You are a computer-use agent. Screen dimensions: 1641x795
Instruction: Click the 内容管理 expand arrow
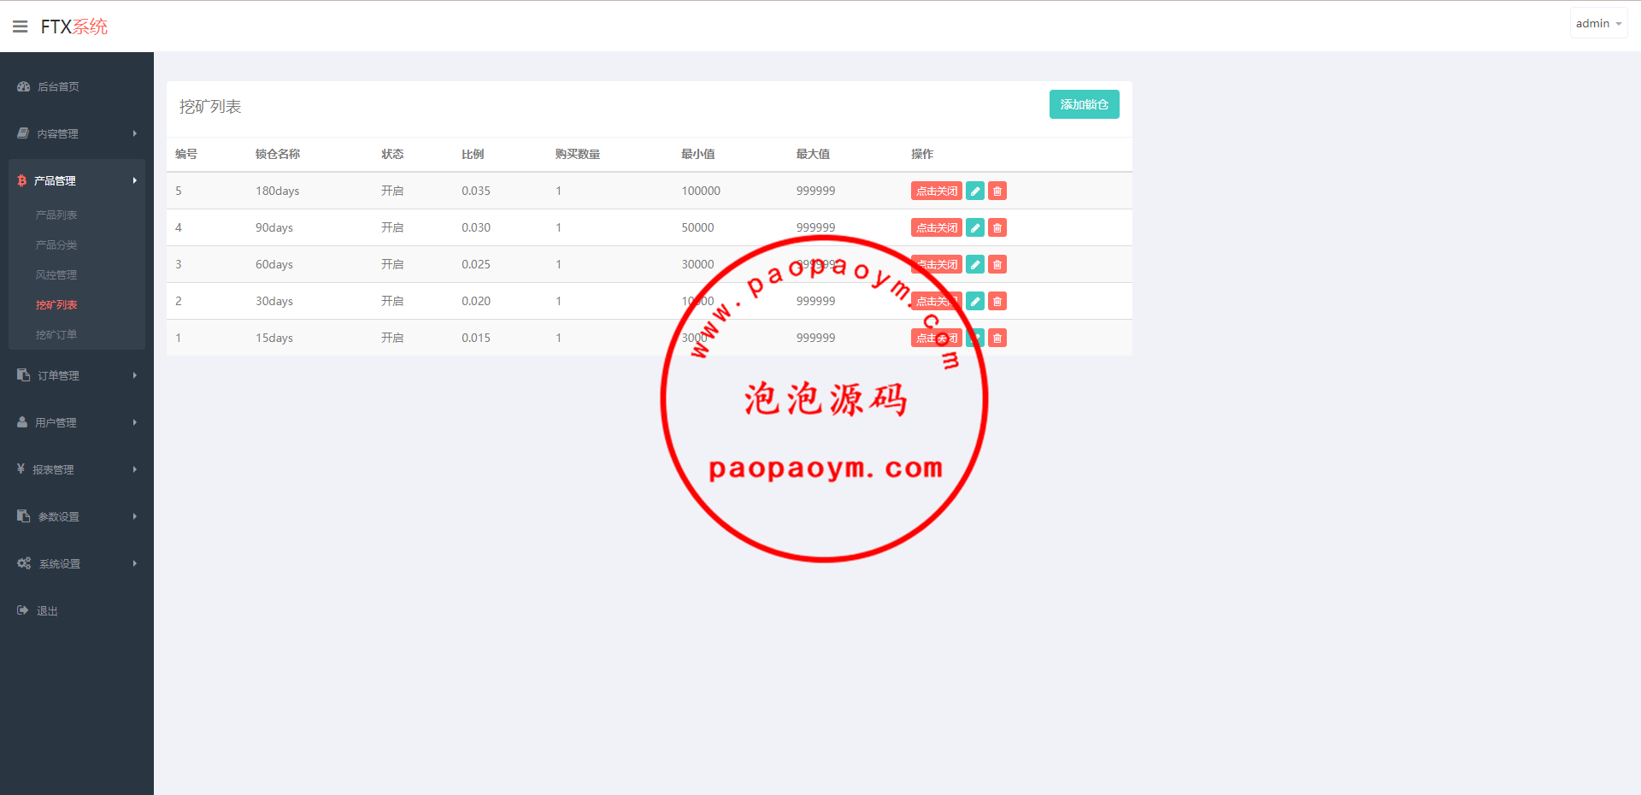coord(134,133)
